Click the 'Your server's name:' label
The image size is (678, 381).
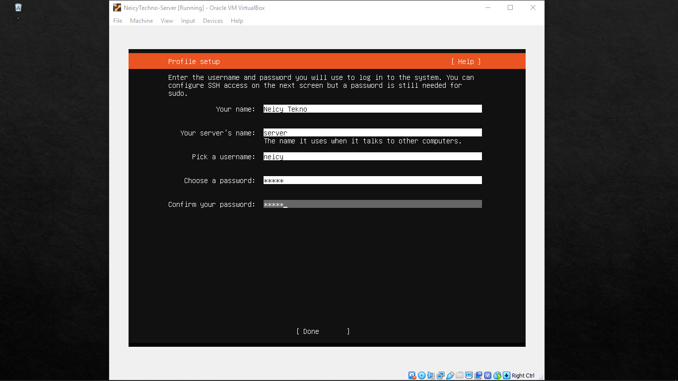218,133
